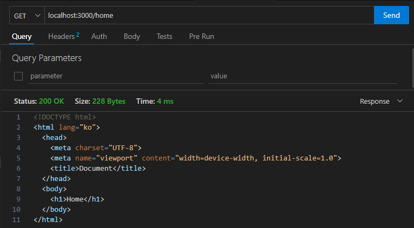Open the Auth tab
Image resolution: width=414 pixels, height=228 pixels.
(x=99, y=36)
